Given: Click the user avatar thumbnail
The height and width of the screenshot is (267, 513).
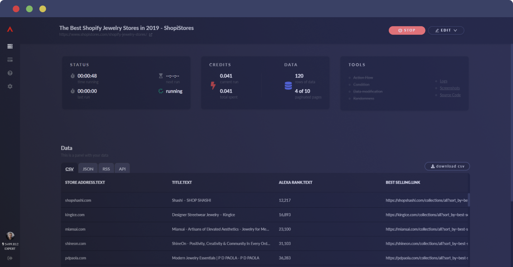Looking at the screenshot, I should 10,236.
